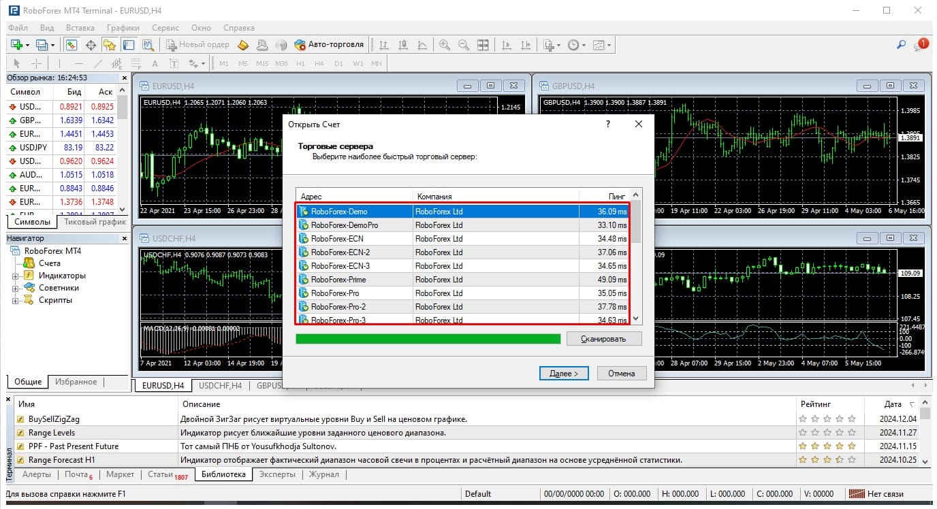Select the D1 timeframe button
937x509 pixels.
pos(338,63)
